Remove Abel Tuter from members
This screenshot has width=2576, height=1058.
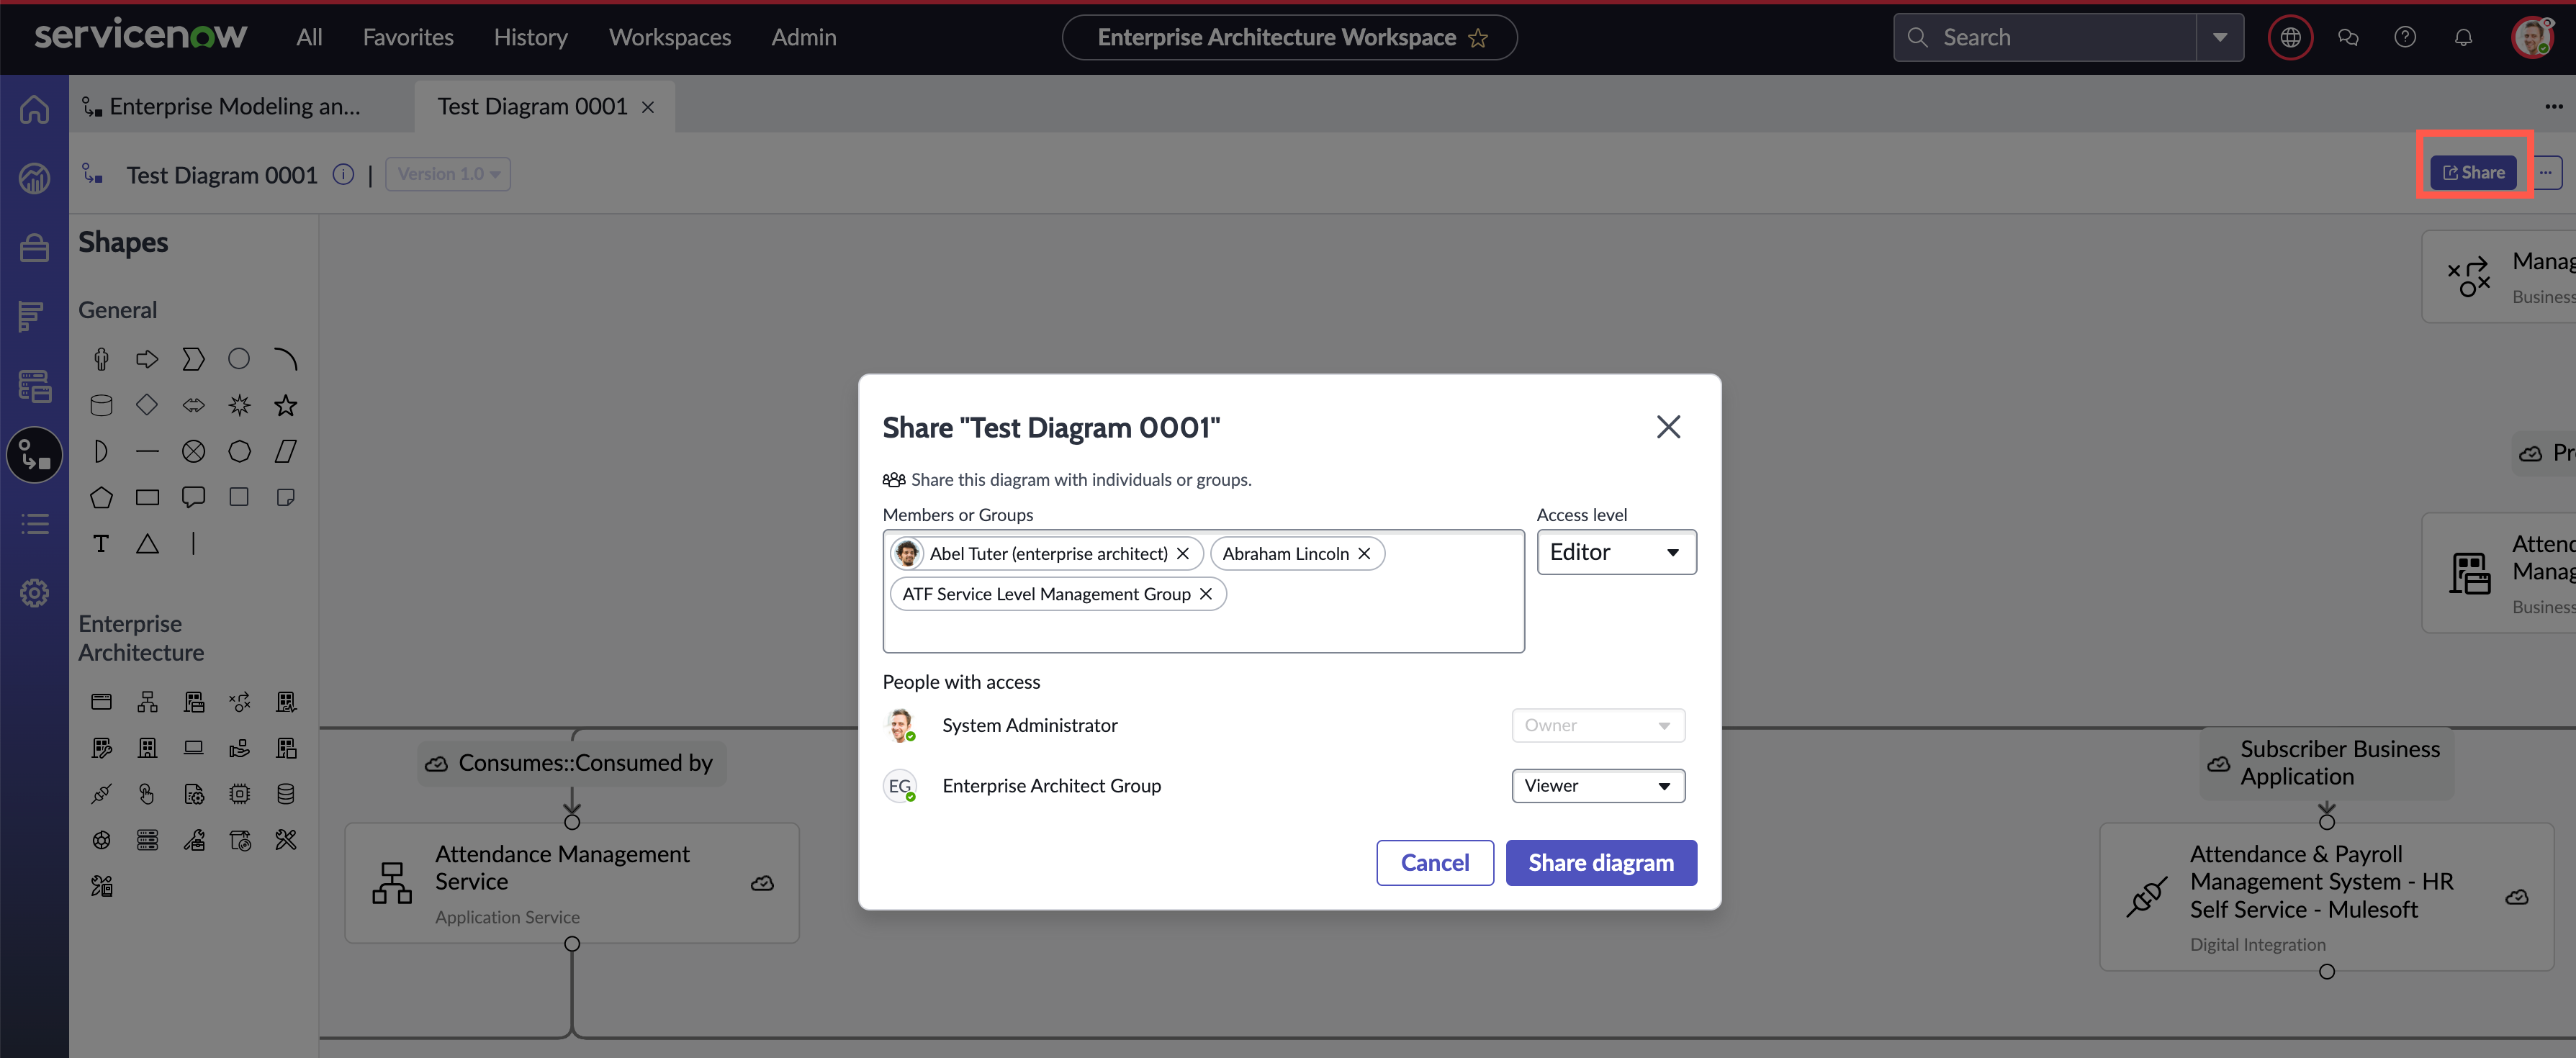(x=1183, y=554)
